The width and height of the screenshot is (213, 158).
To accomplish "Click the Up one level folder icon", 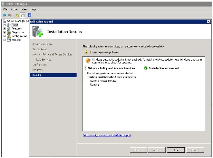I will point(17,15).
